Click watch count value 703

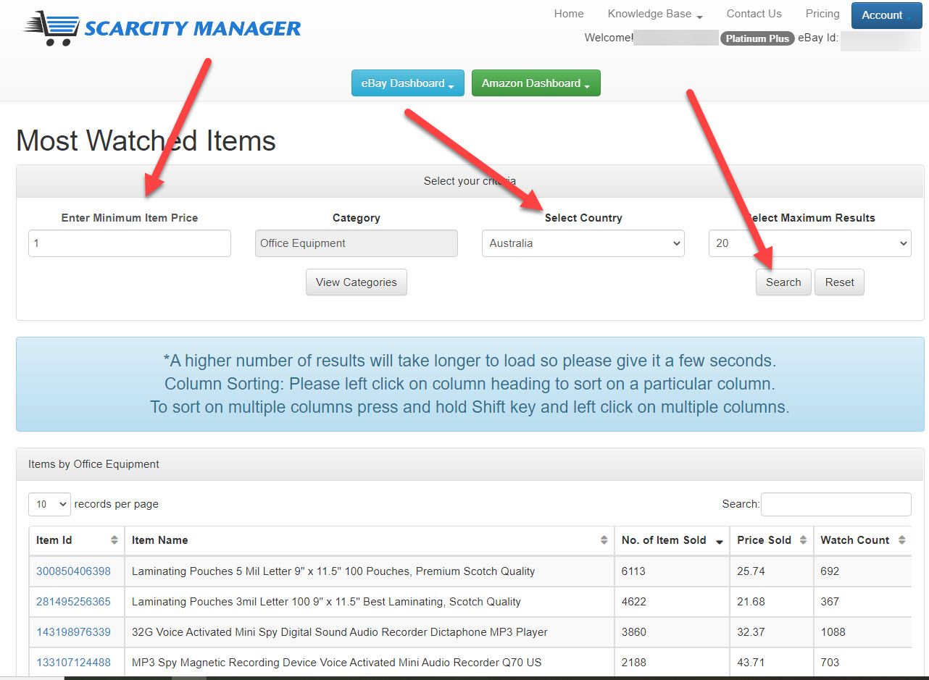click(x=830, y=663)
